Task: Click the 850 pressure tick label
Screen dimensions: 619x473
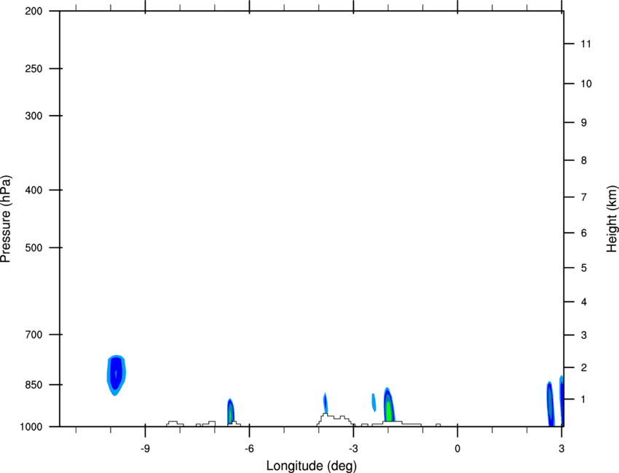Action: pos(33,385)
